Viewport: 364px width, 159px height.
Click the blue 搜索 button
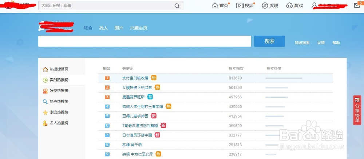coord(269,41)
